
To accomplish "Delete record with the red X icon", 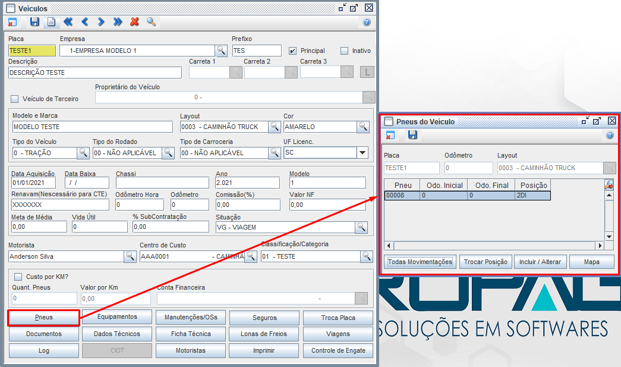I will [134, 22].
